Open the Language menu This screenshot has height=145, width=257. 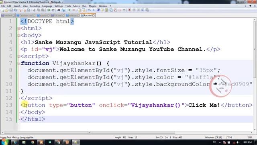click(x=47, y=6)
